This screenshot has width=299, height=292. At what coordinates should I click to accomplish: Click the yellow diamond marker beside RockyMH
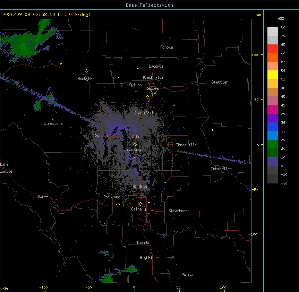pos(87,71)
